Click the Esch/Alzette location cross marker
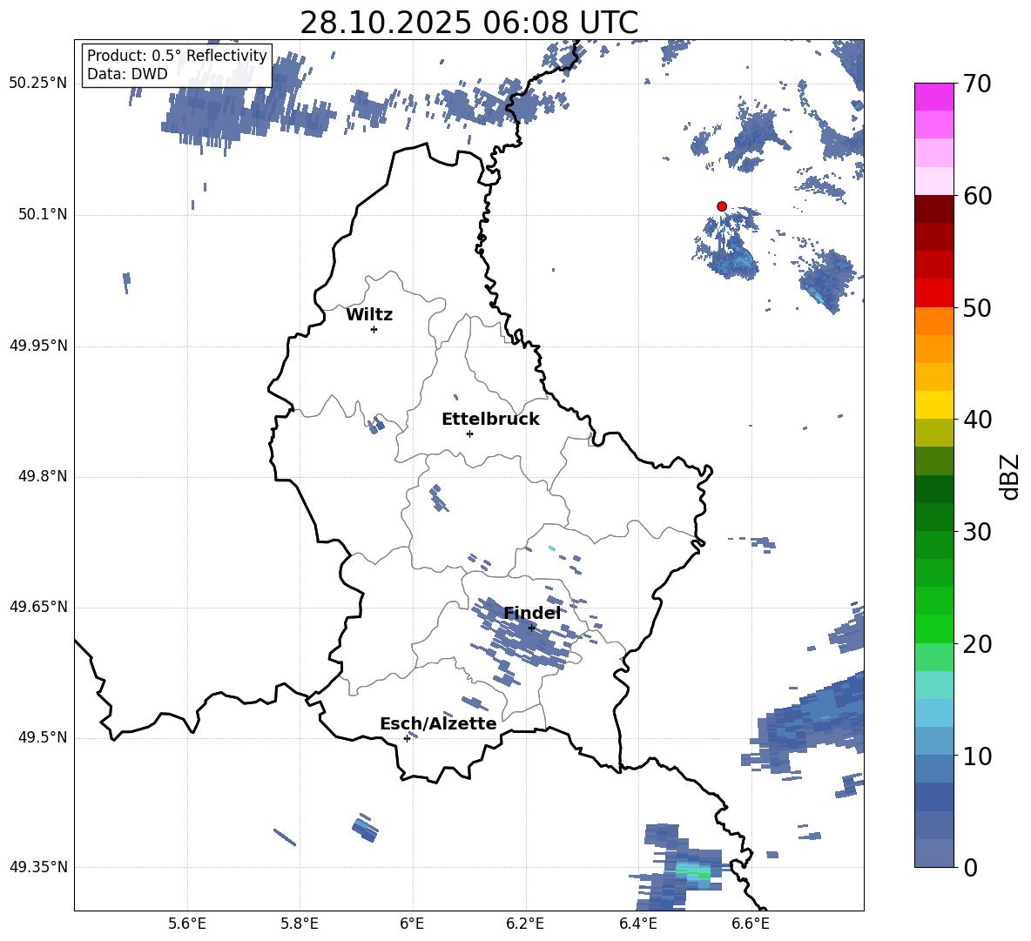 [x=407, y=738]
